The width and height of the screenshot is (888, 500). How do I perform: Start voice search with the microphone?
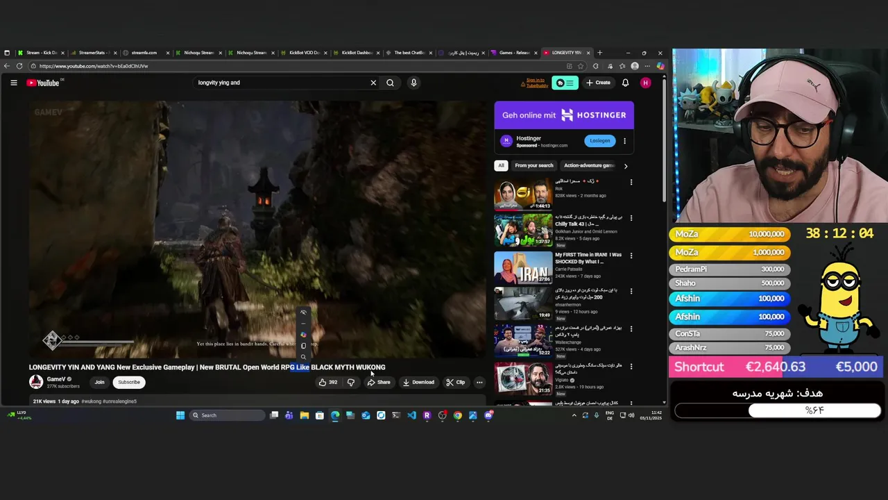point(413,83)
